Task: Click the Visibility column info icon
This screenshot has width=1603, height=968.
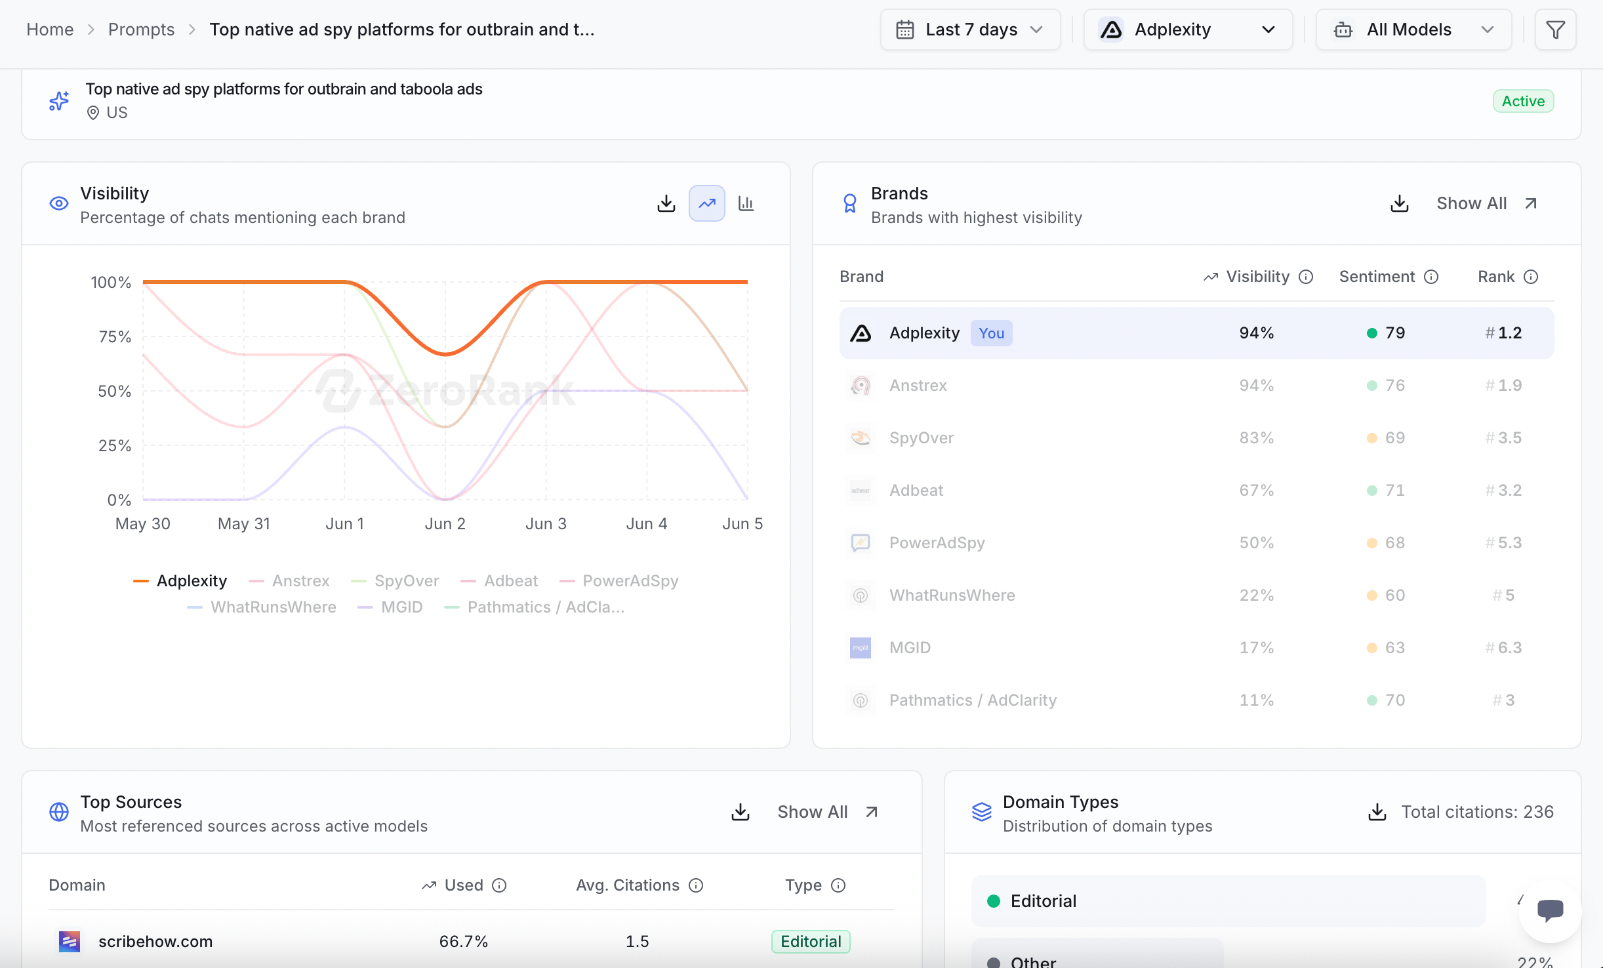Action: [1306, 277]
